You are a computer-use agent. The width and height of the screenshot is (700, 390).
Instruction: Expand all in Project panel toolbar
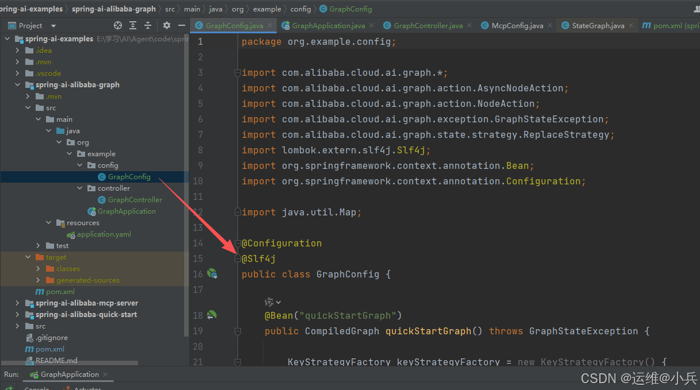click(x=133, y=25)
